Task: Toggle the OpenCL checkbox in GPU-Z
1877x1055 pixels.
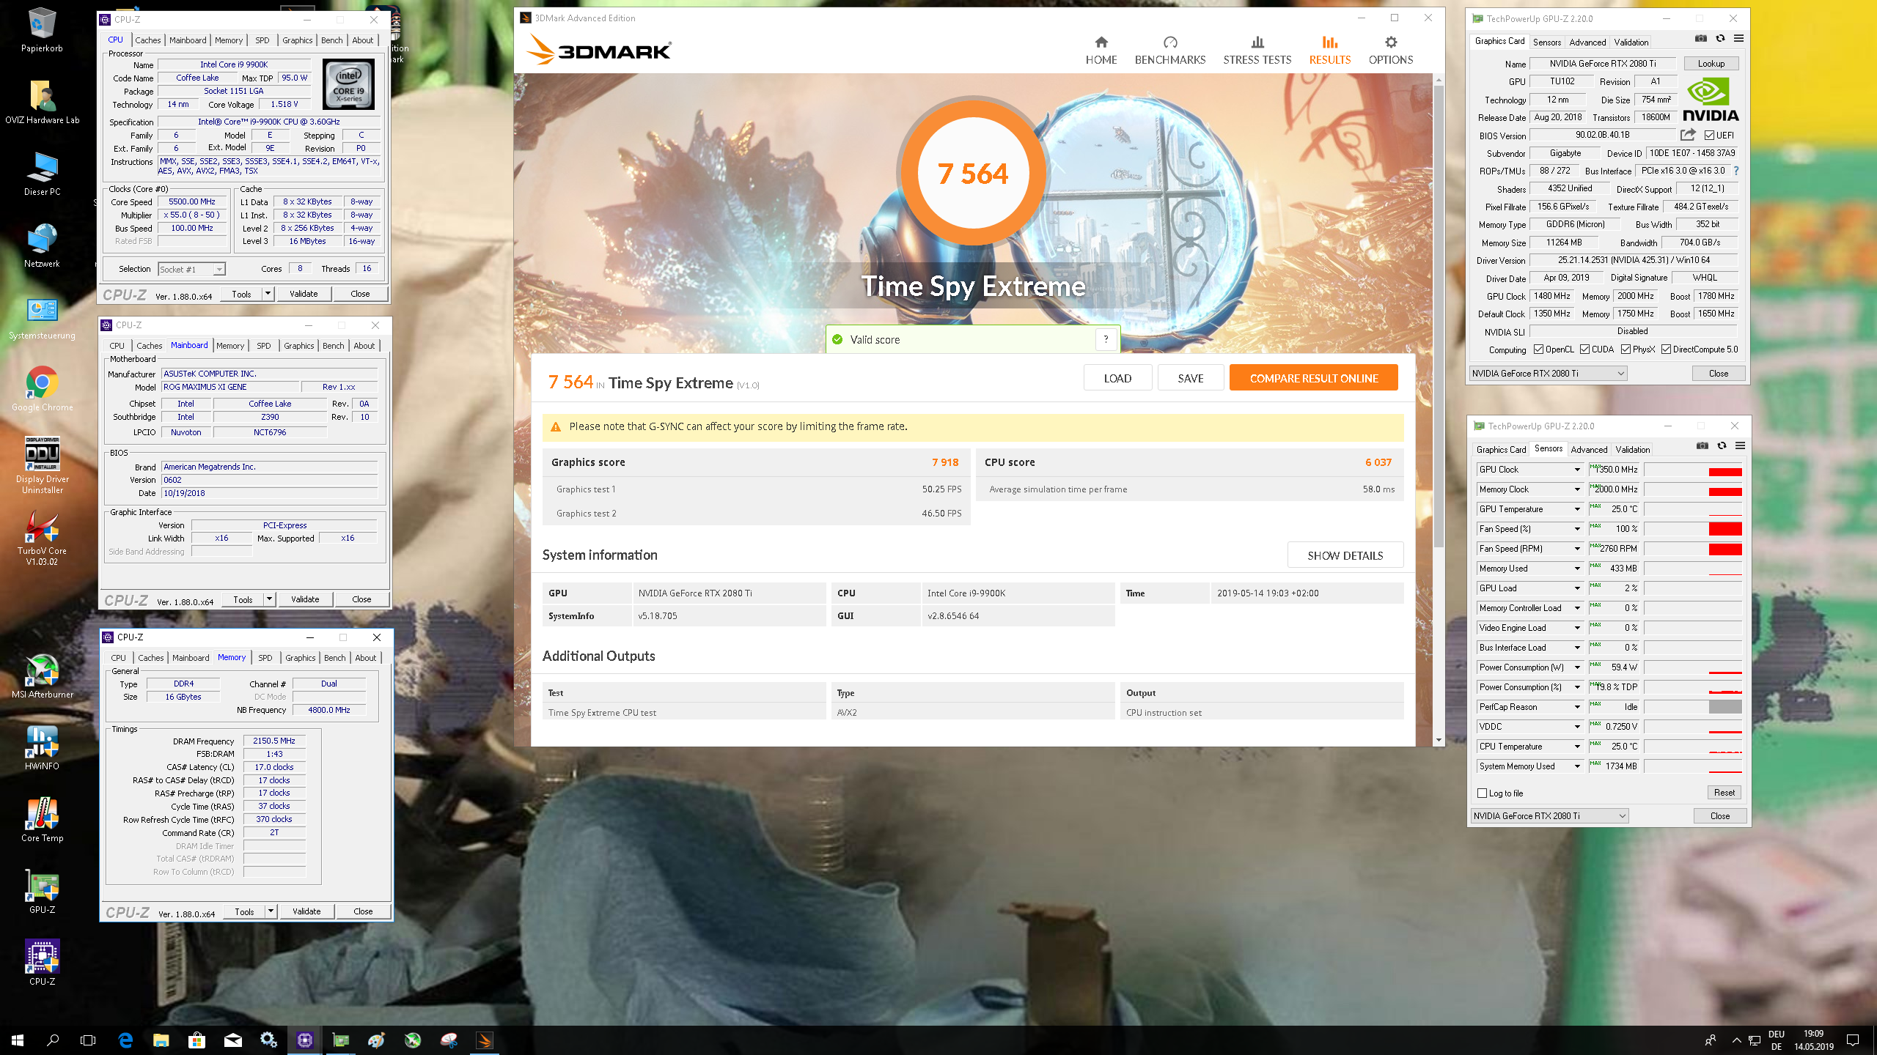Action: [1538, 349]
